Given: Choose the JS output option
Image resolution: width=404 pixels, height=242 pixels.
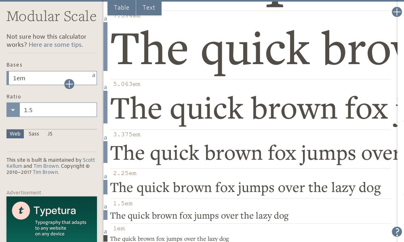Looking at the screenshot, I should coord(50,134).
